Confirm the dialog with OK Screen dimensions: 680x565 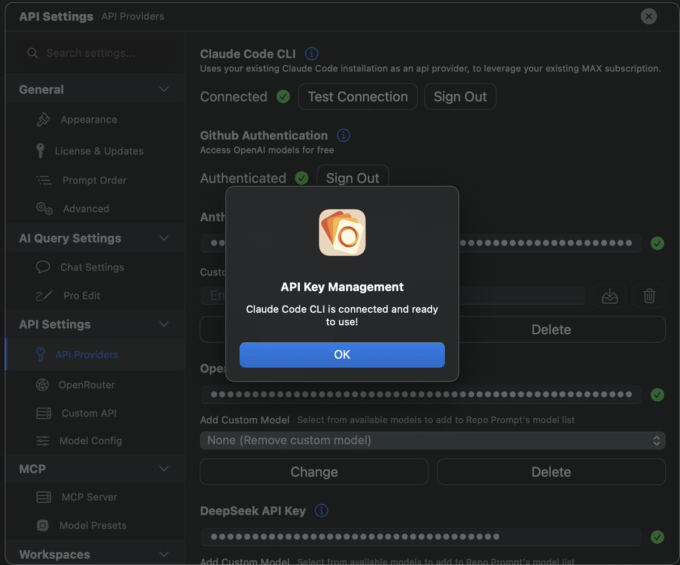click(342, 355)
